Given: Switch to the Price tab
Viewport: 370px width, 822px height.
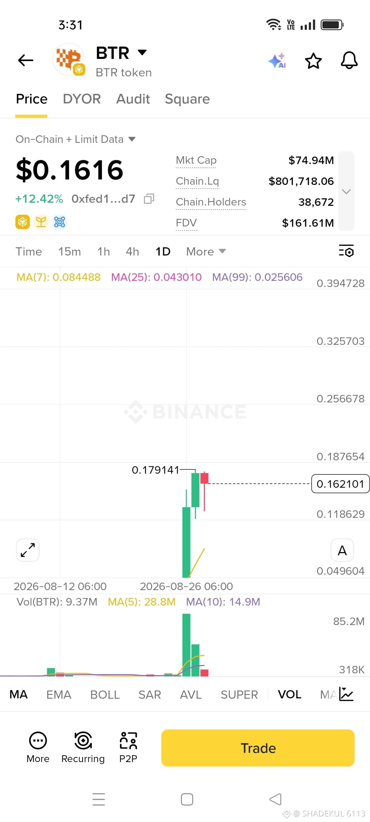Looking at the screenshot, I should [x=32, y=99].
